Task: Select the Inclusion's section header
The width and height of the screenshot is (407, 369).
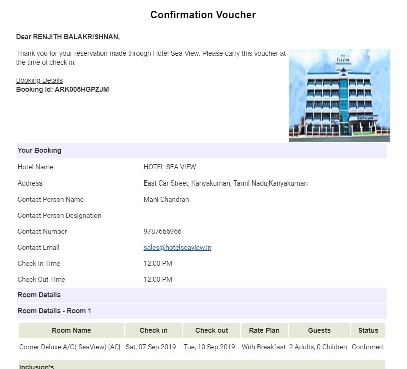Action: pos(202,365)
